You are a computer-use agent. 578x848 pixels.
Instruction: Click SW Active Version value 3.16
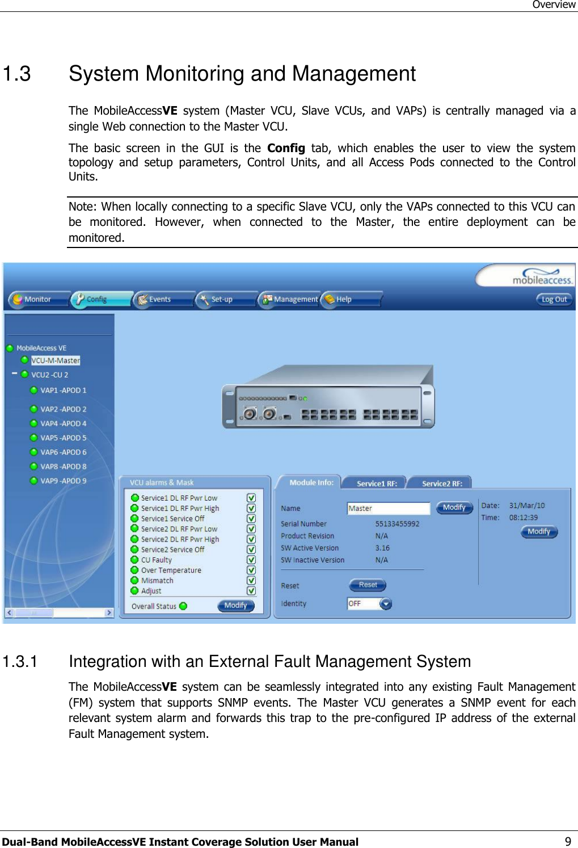tap(382, 548)
